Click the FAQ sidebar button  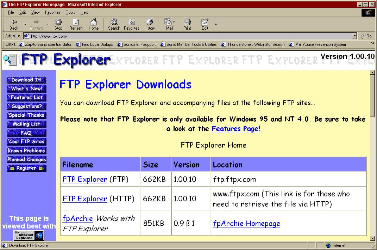pos(26,133)
